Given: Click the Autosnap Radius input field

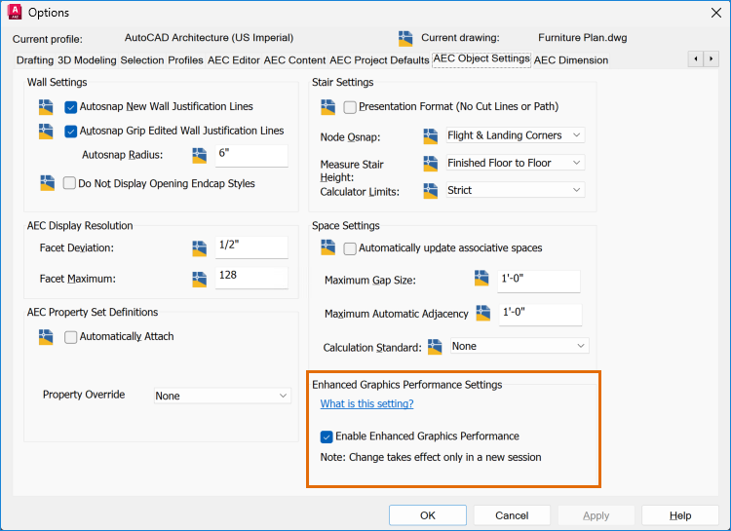Looking at the screenshot, I should click(x=251, y=155).
